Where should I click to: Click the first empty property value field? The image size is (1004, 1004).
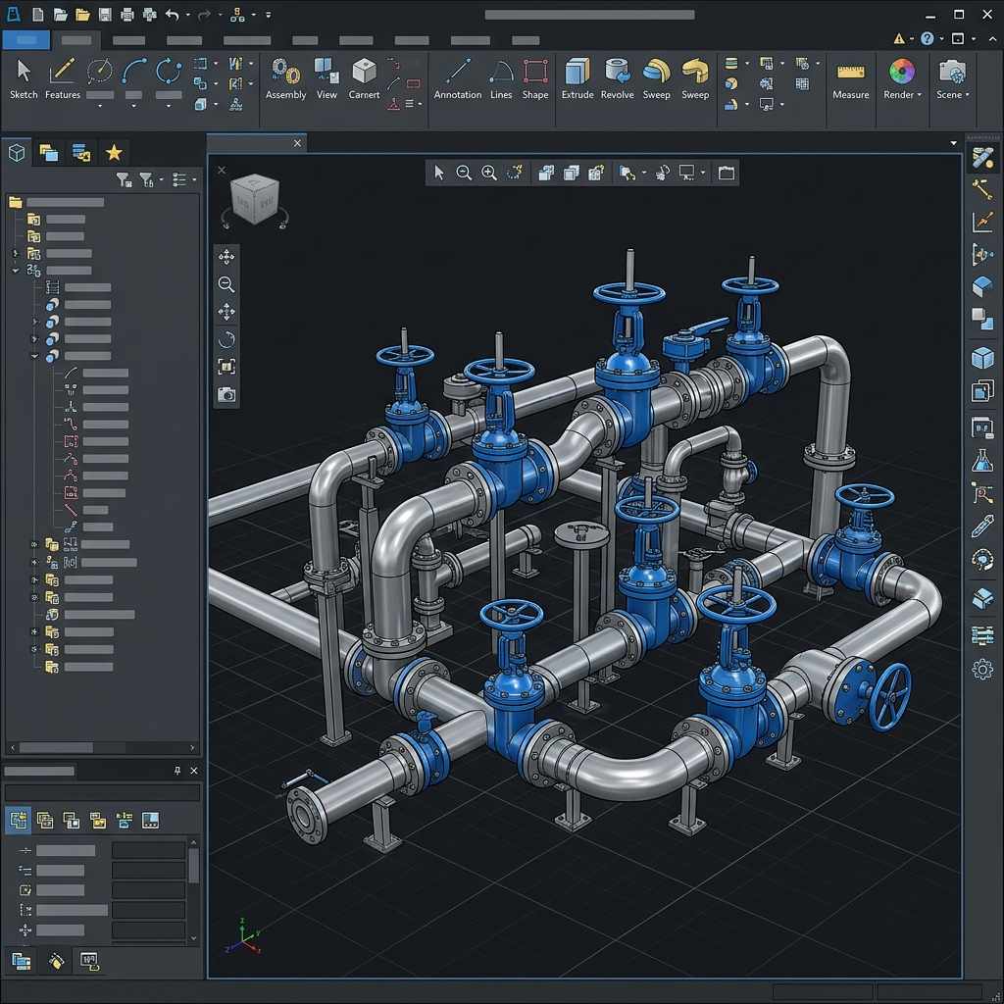click(149, 850)
